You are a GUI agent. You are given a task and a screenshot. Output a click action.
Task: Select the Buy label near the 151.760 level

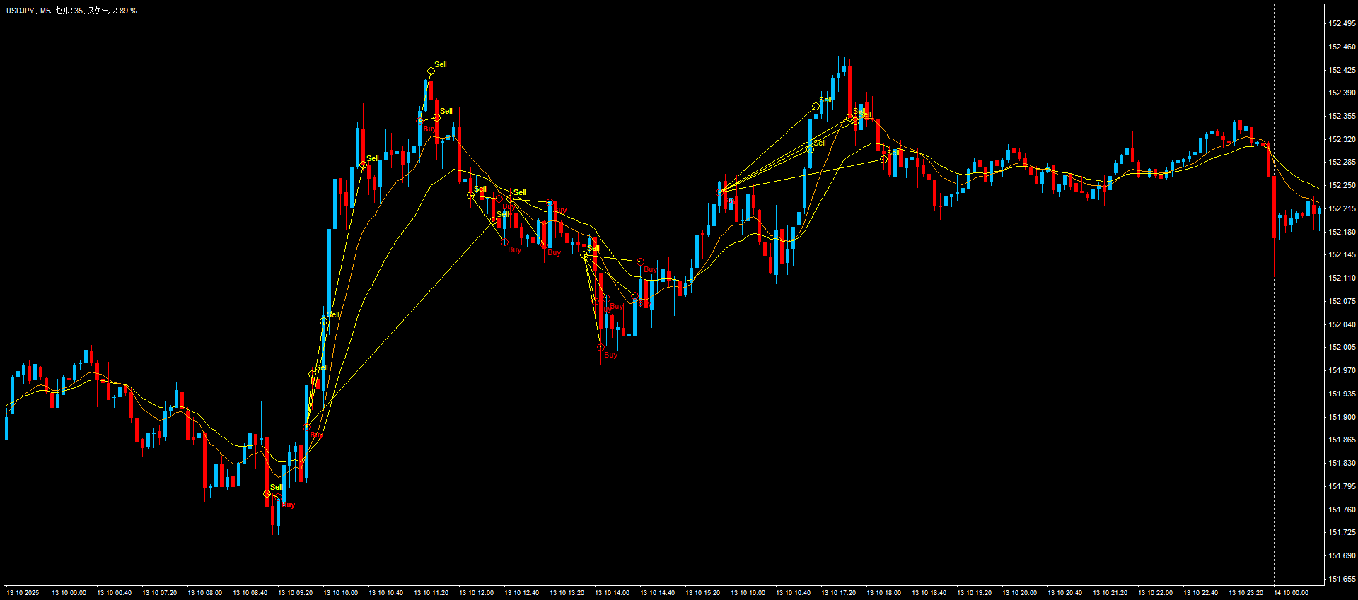(x=289, y=505)
